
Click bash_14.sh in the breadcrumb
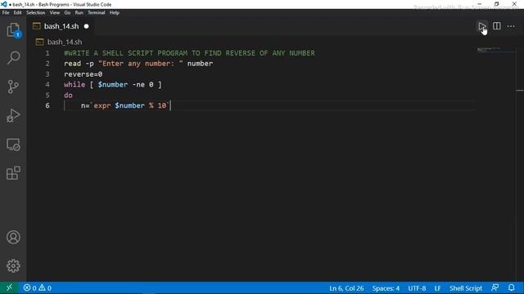click(x=65, y=42)
